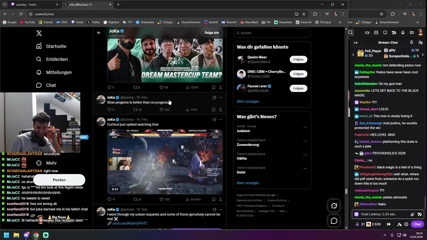Reload the X page

[x=21, y=14]
